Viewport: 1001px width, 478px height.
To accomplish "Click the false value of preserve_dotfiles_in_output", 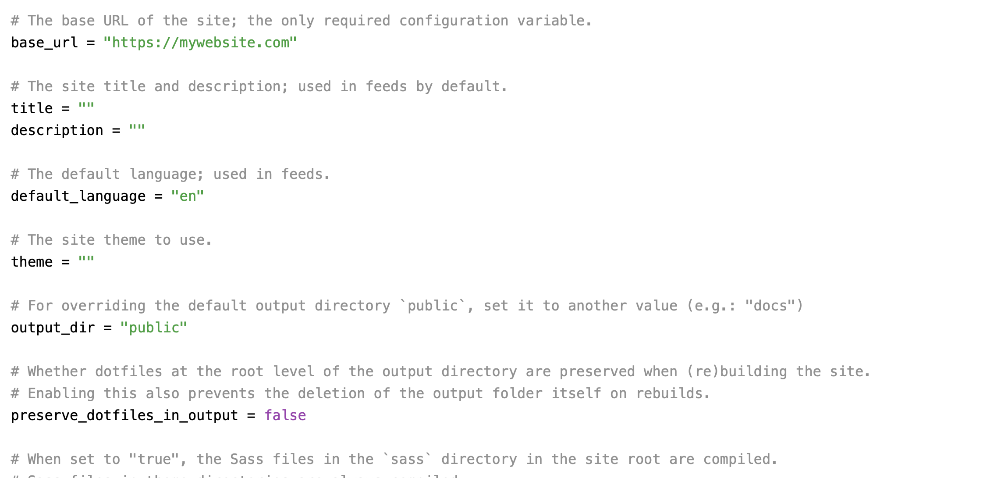I will point(285,415).
